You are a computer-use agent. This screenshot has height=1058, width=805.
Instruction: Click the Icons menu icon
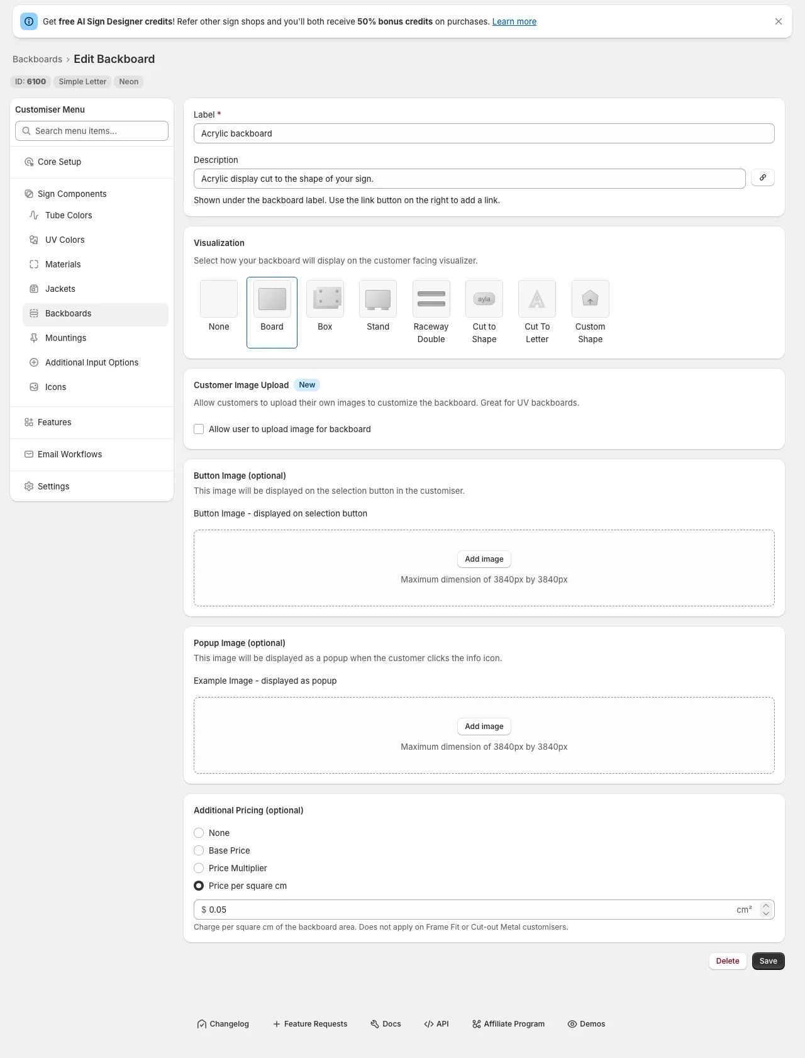coord(34,387)
